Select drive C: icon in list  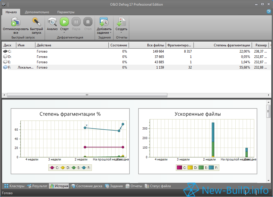(x=5, y=51)
